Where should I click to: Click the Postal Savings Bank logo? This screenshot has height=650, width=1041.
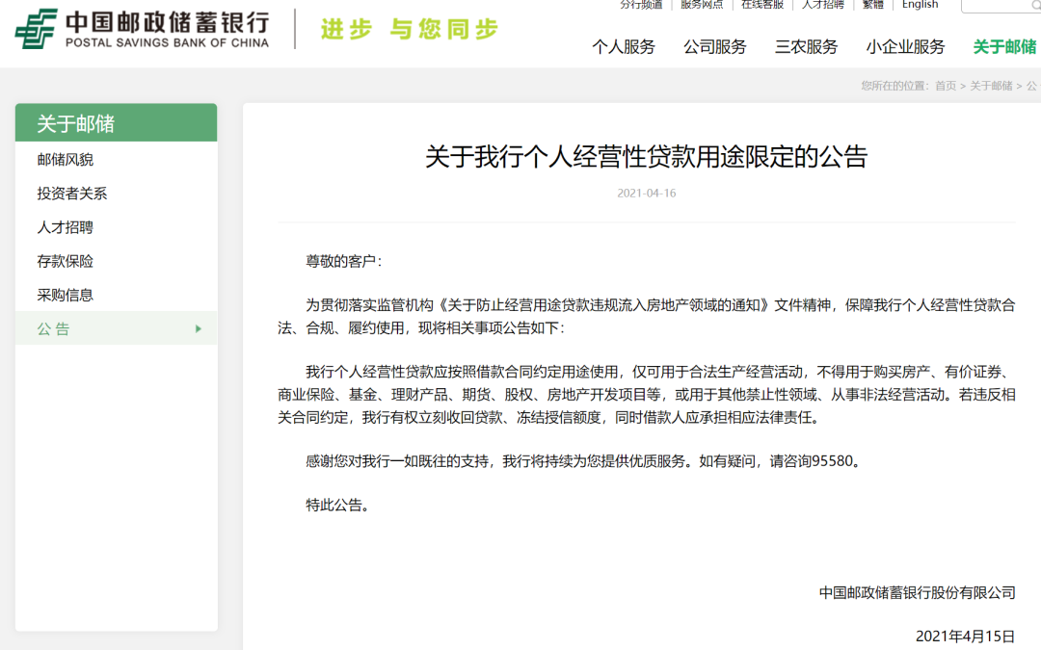tap(142, 29)
